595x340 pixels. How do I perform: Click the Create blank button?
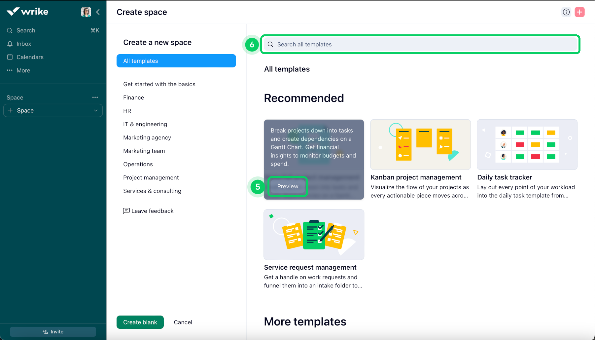point(140,322)
